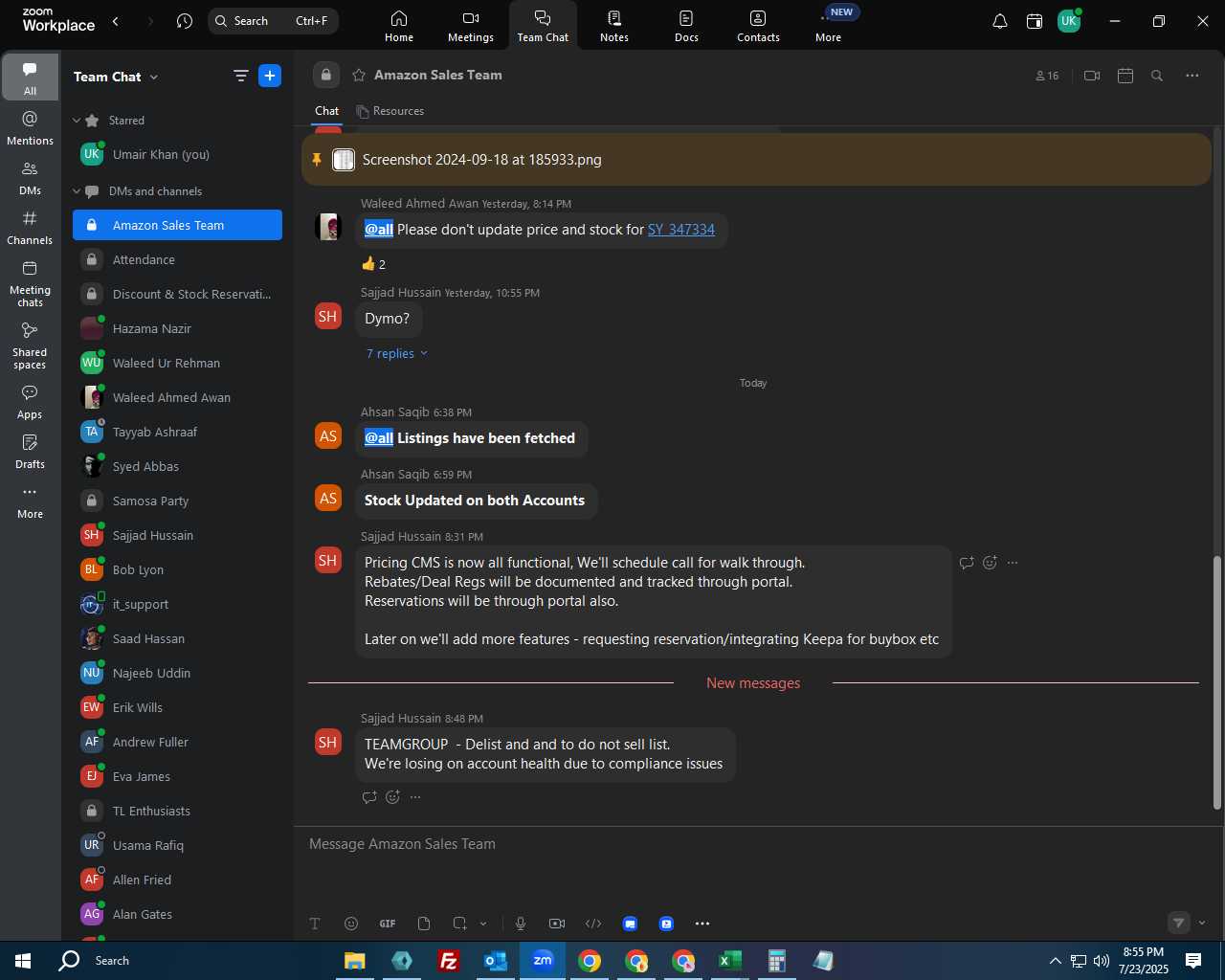View the 16 channel members
The height and width of the screenshot is (980, 1225).
click(x=1047, y=76)
